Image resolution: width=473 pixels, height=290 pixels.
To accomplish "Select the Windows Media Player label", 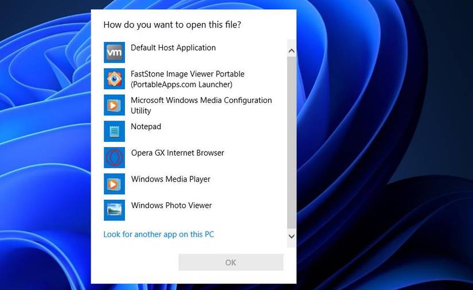I will click(x=171, y=179).
